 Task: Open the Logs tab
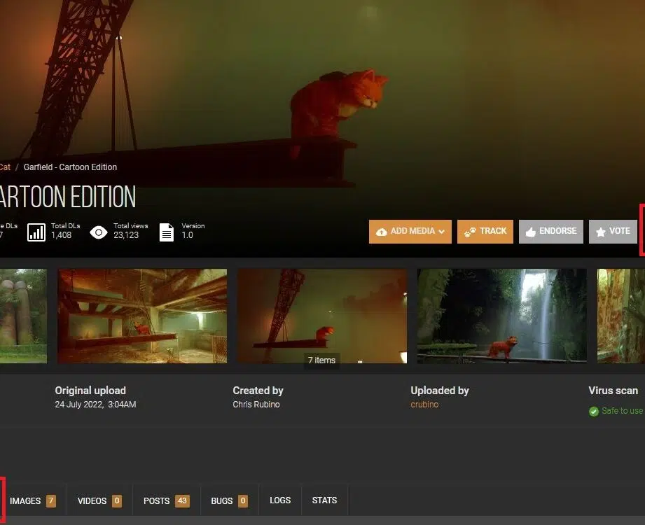280,500
